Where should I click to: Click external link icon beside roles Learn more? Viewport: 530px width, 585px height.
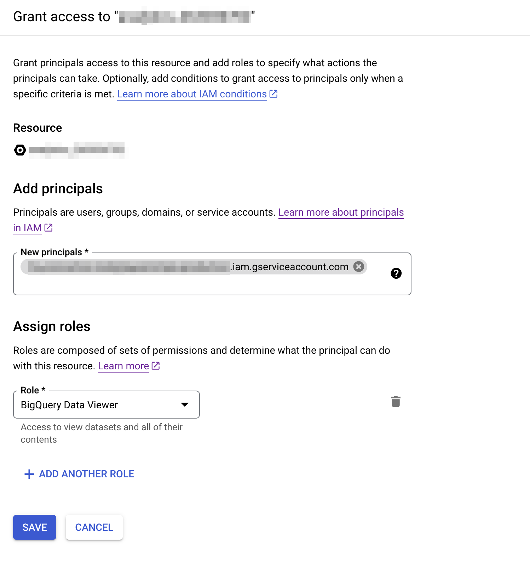(x=156, y=366)
